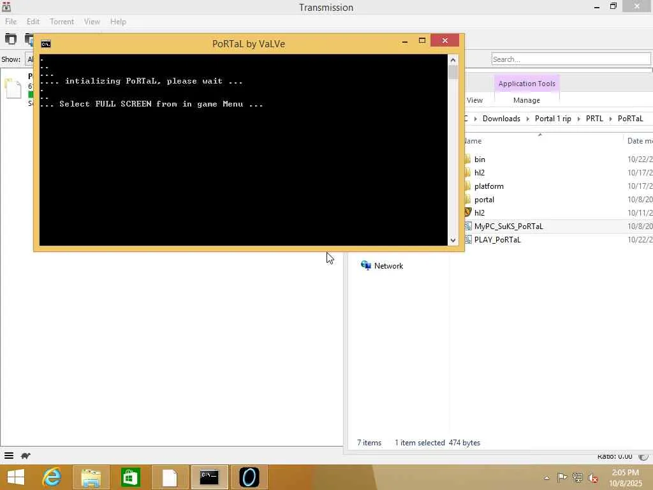The width and height of the screenshot is (653, 490).
Task: Open the Windows Start button
Action: point(16,477)
